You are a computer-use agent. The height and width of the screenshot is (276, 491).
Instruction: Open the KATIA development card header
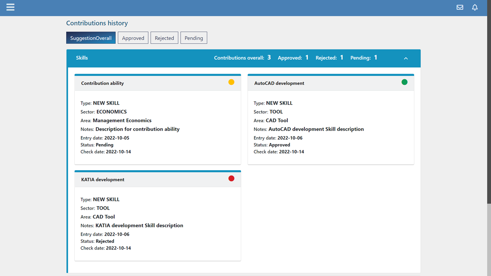pos(103,179)
